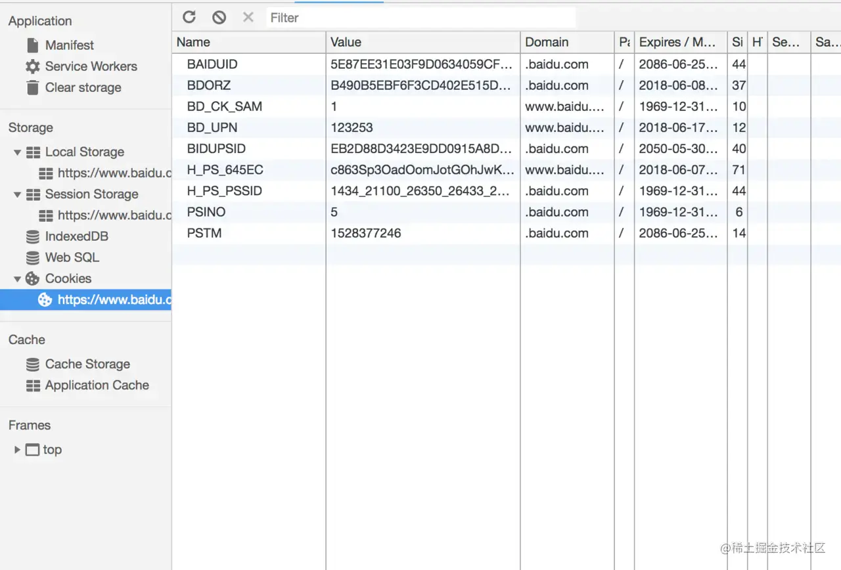Select baidu entry under Local Storage

[x=114, y=173]
